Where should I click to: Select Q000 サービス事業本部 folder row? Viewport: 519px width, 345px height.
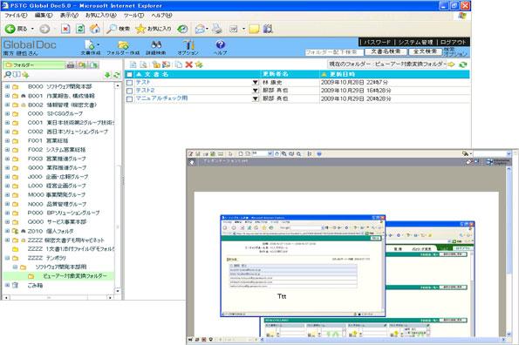pyautogui.click(x=57, y=222)
